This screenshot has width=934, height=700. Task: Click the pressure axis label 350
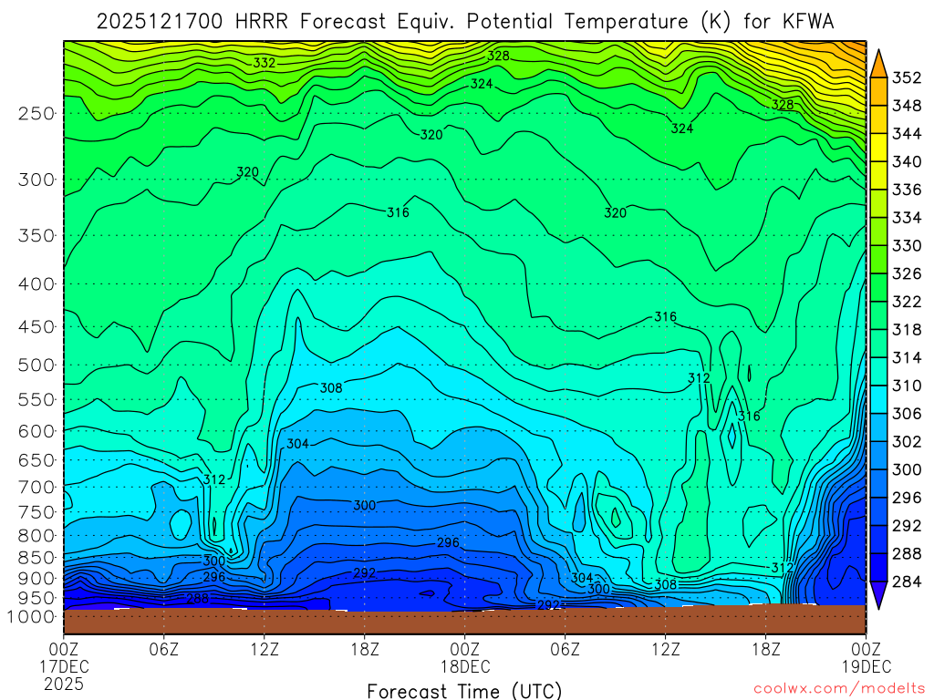click(36, 236)
